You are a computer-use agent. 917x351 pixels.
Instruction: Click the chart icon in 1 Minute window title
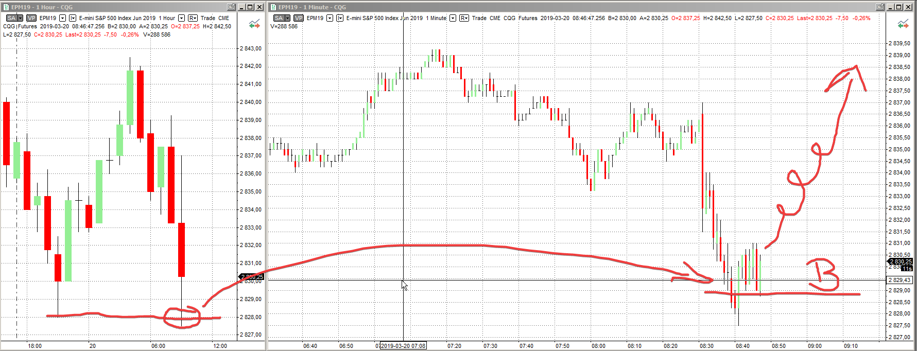(x=273, y=7)
